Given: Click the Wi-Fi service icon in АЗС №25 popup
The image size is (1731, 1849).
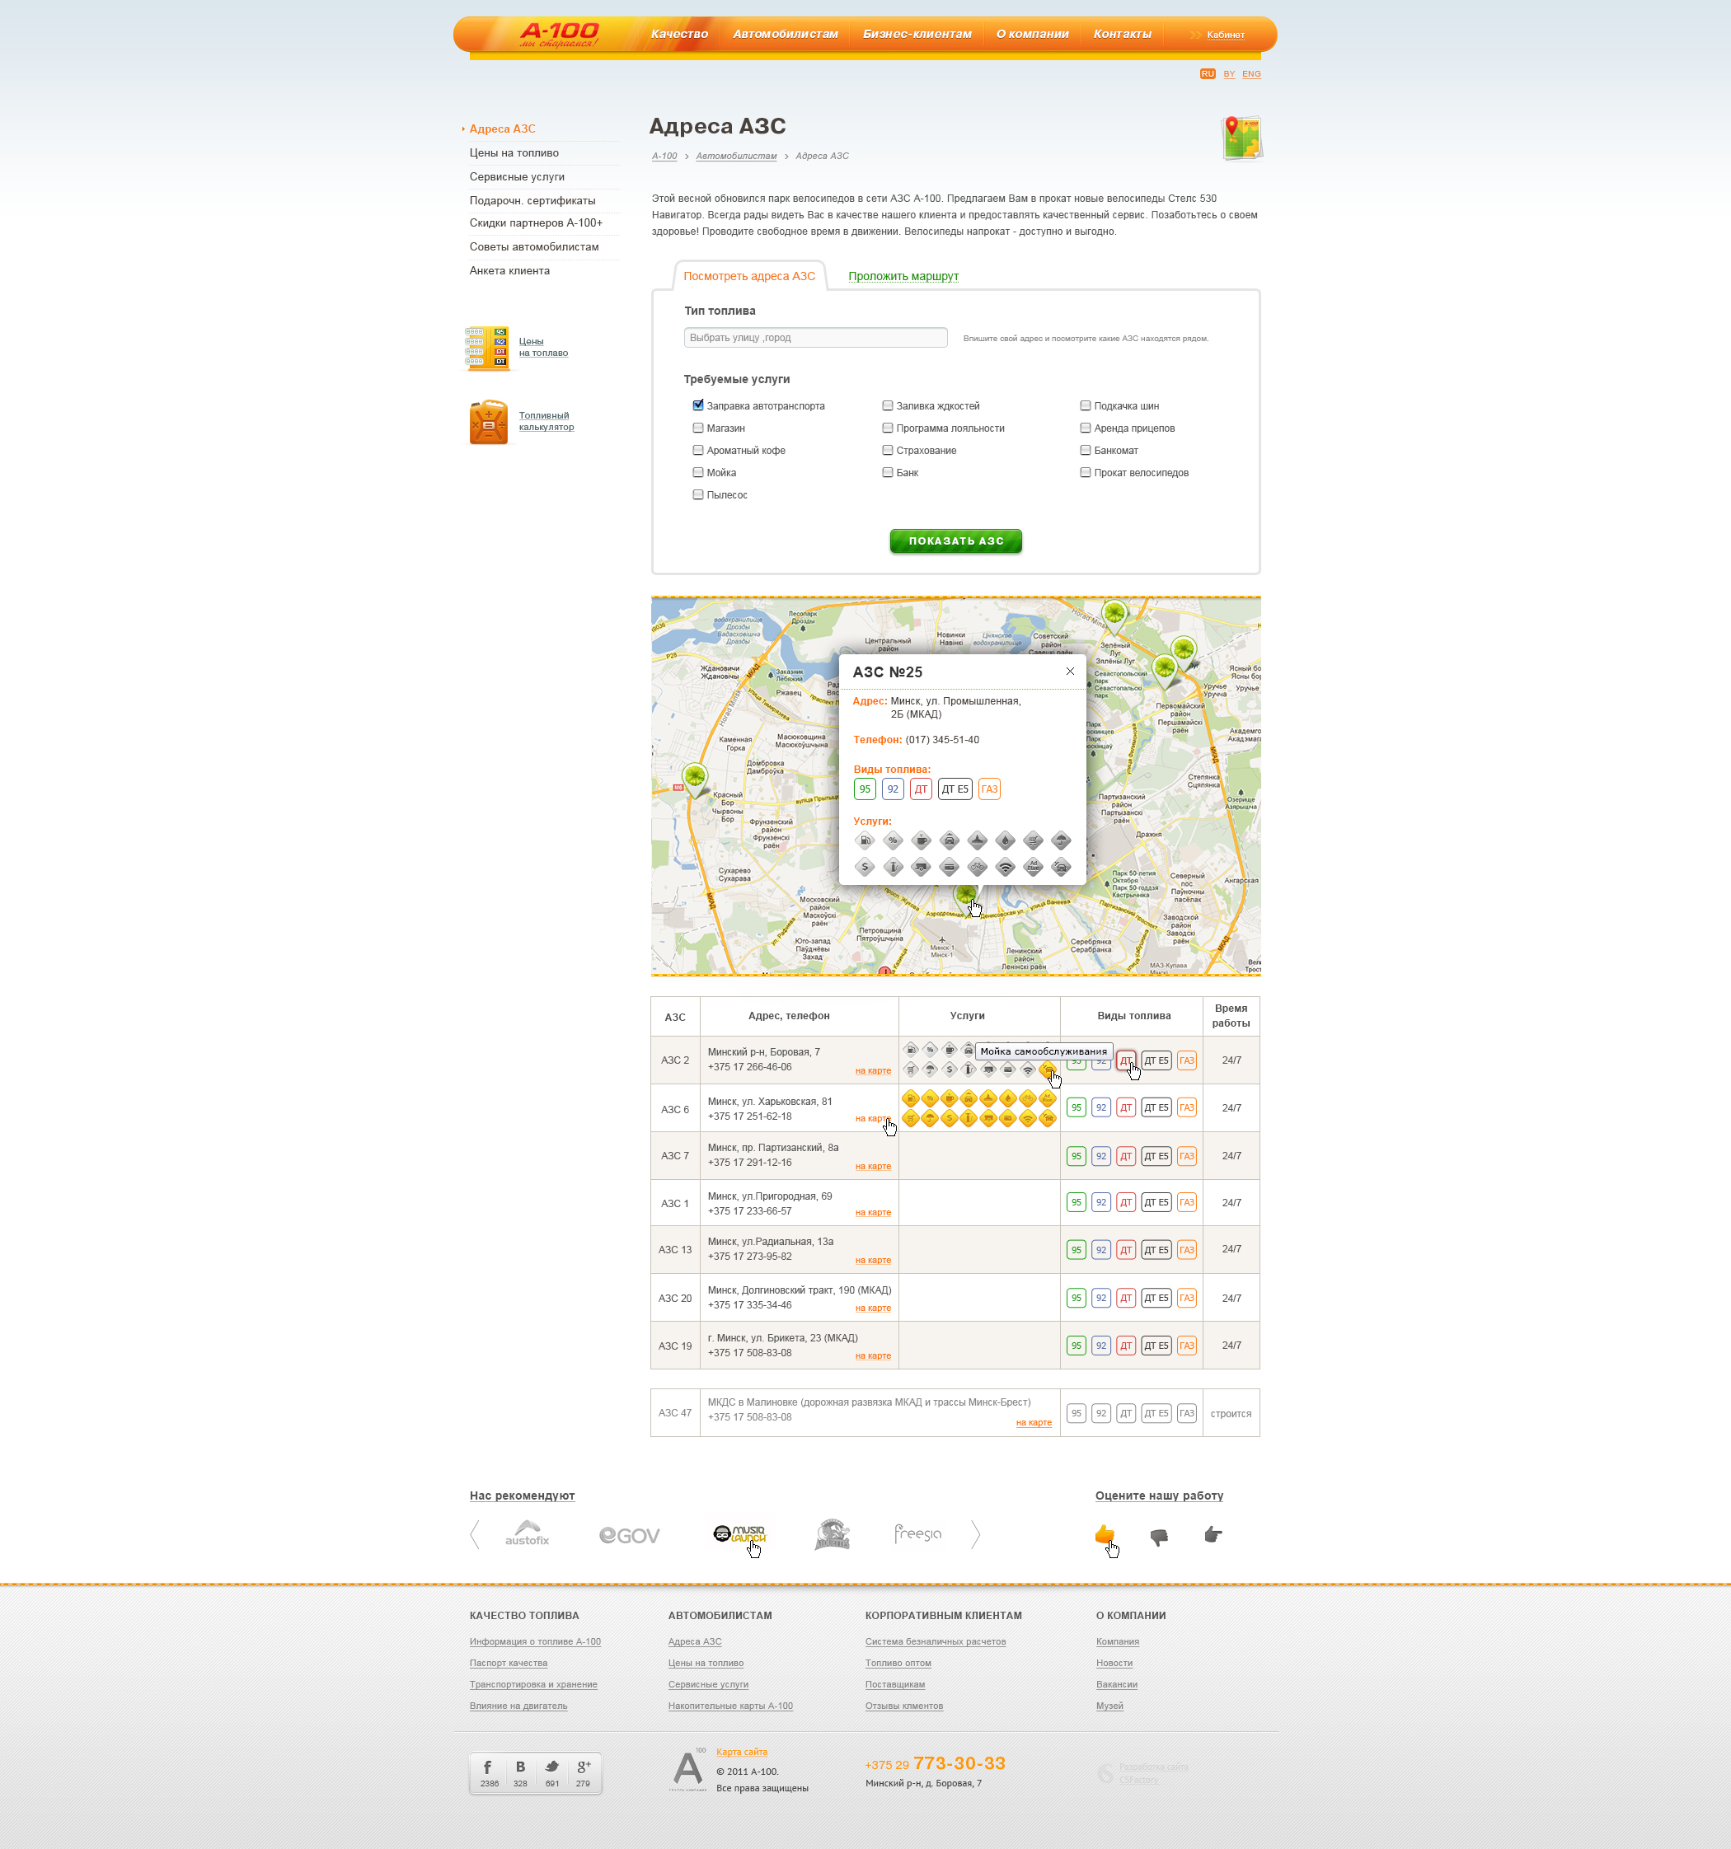Looking at the screenshot, I should point(1005,867).
